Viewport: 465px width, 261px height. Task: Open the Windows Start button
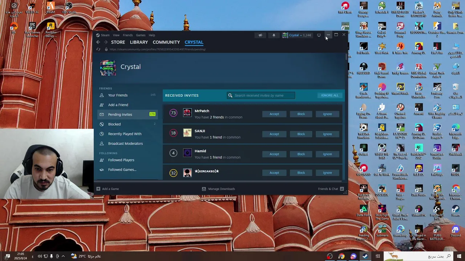click(x=459, y=256)
